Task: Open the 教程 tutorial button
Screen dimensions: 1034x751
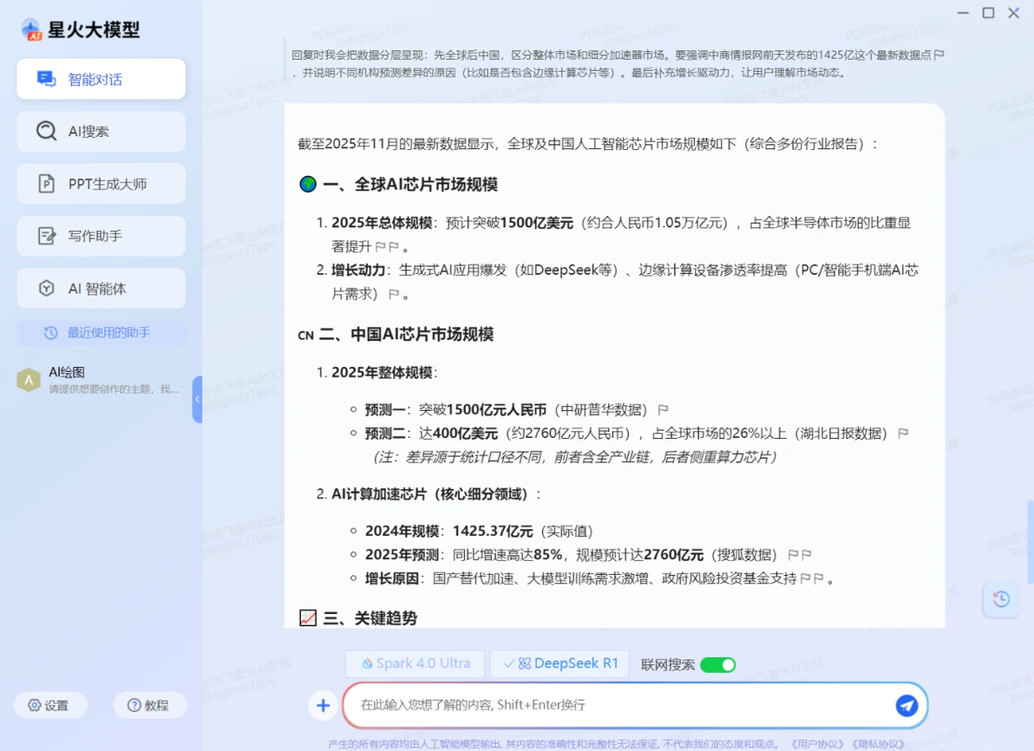Action: [x=150, y=706]
